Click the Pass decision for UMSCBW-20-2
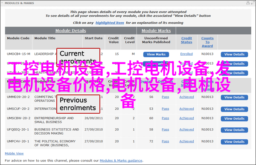 click(165, 118)
